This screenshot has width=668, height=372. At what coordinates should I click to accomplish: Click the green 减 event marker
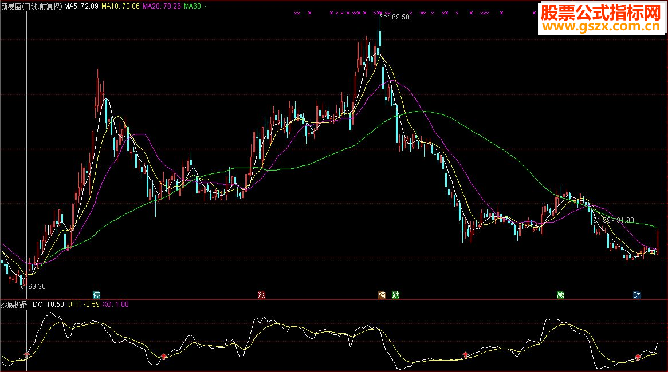(x=561, y=295)
